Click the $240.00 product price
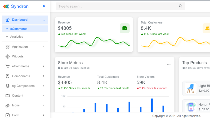Screen dimensions: 210x118 [x=204, y=91]
